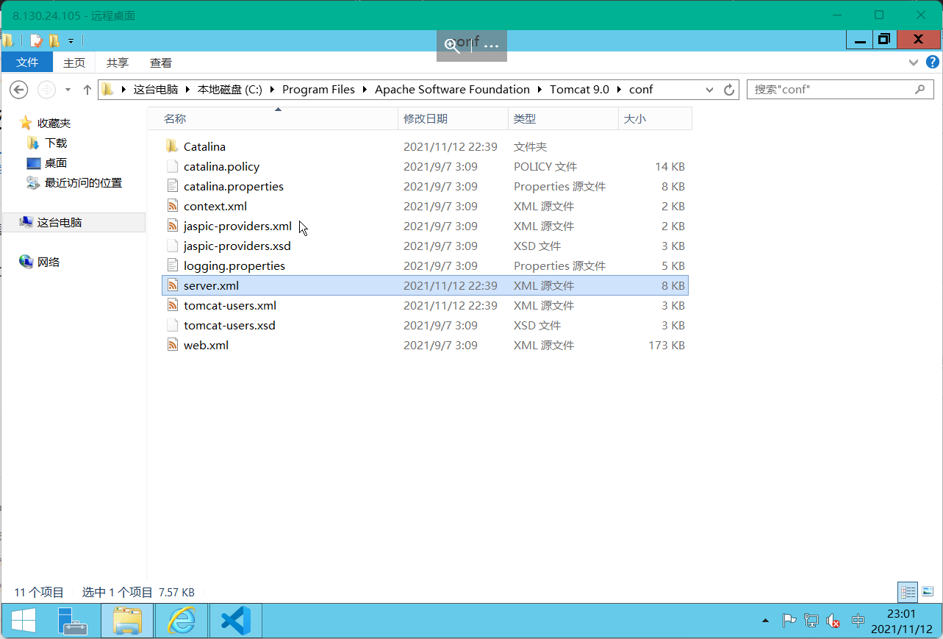This screenshot has height=639, width=943.
Task: Select the logging.properties file icon
Action: [x=172, y=265]
